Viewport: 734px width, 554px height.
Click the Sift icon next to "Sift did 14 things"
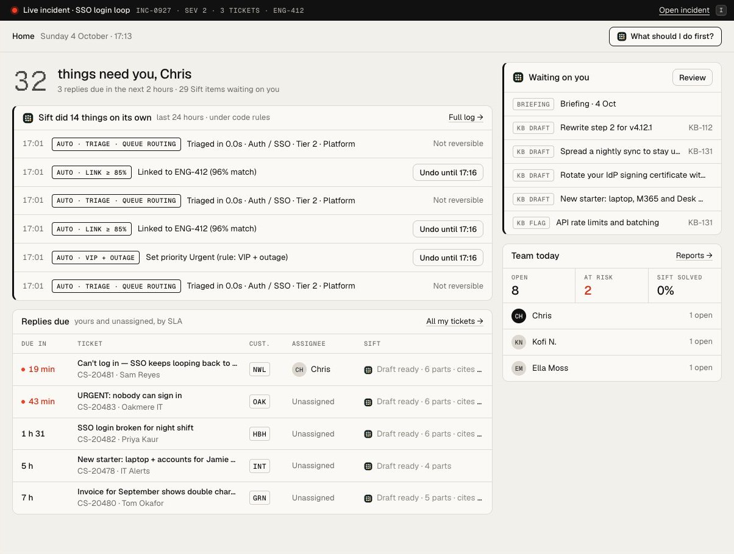pos(27,117)
